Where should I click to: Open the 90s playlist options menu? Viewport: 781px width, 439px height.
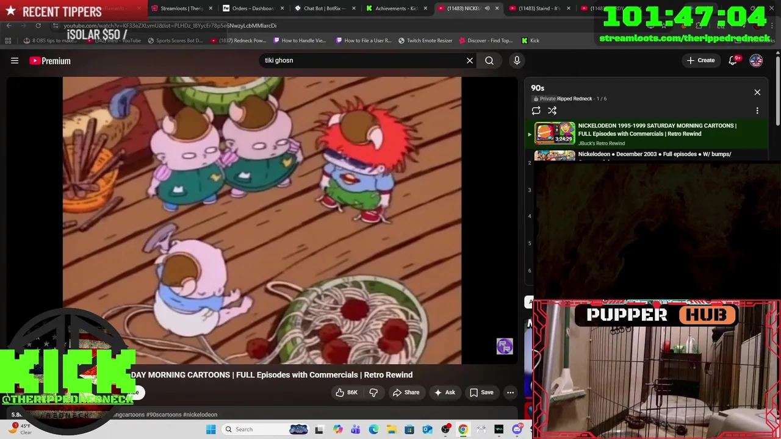(757, 110)
